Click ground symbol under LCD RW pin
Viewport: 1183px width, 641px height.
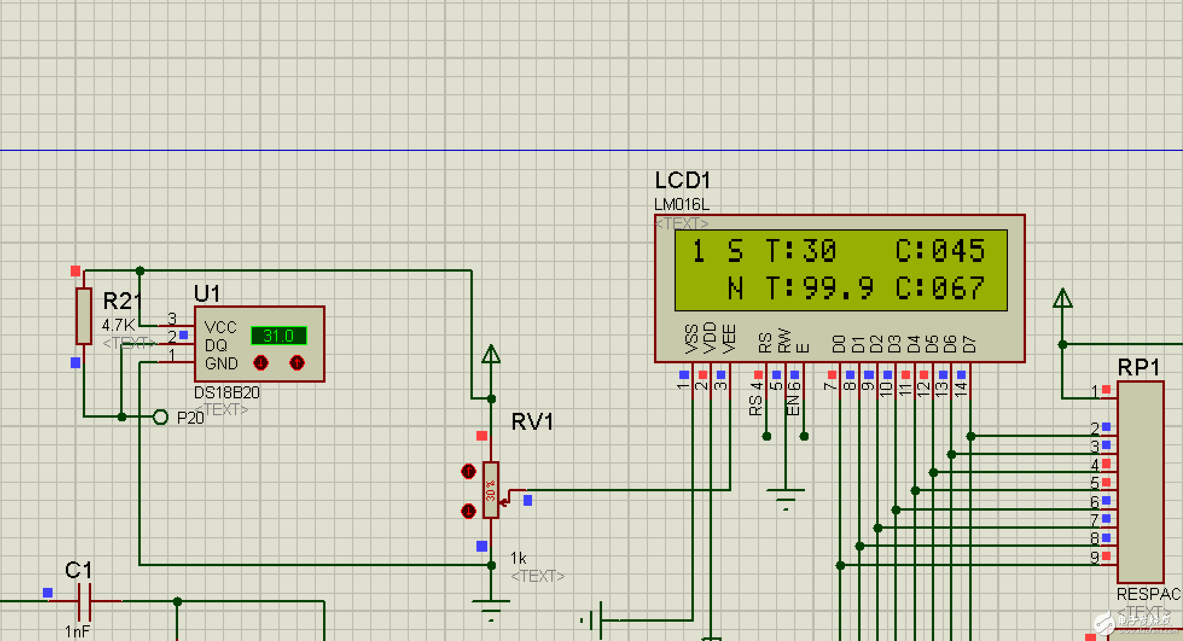tap(785, 499)
